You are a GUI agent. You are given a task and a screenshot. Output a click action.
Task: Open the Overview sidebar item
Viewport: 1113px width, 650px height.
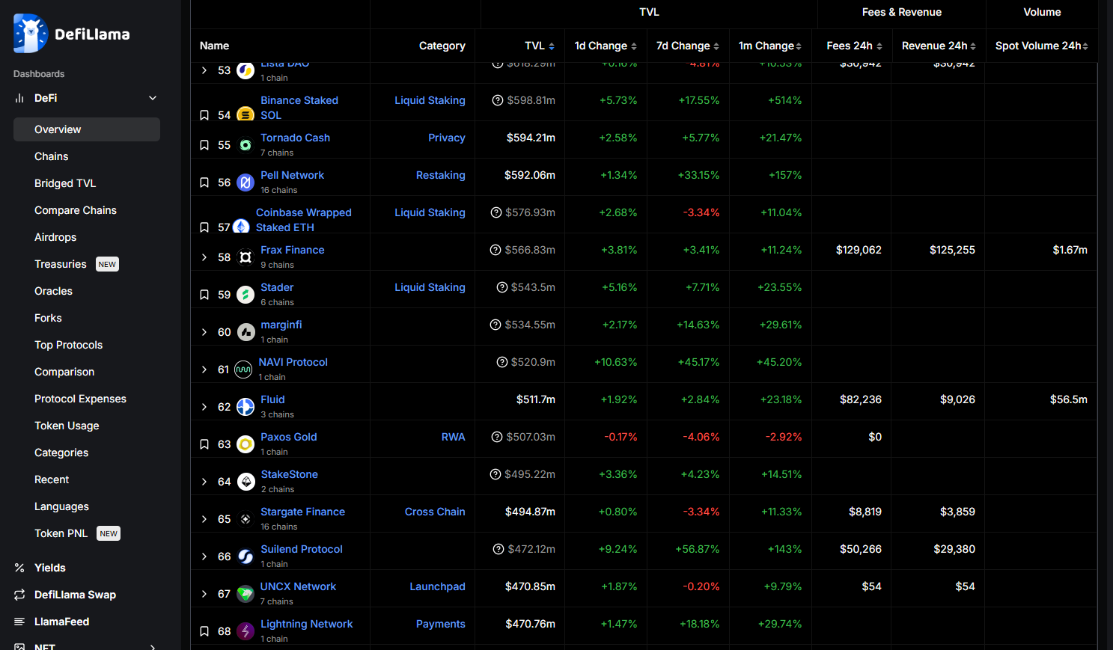point(87,129)
